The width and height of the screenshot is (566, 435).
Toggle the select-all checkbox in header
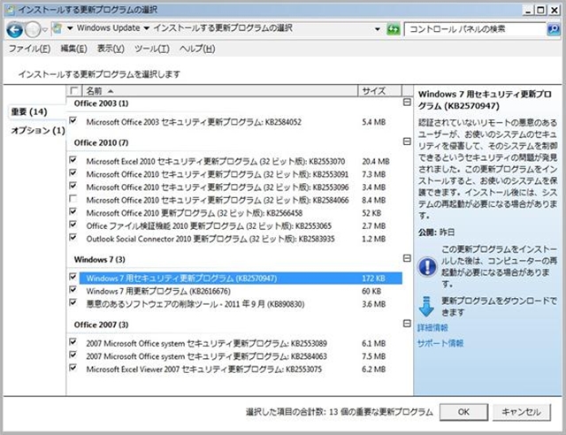73,90
